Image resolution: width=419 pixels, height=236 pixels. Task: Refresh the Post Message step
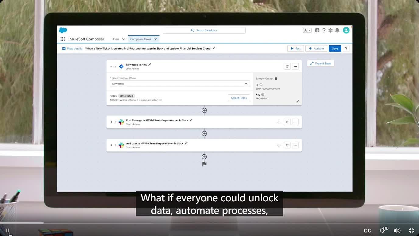[x=287, y=122]
